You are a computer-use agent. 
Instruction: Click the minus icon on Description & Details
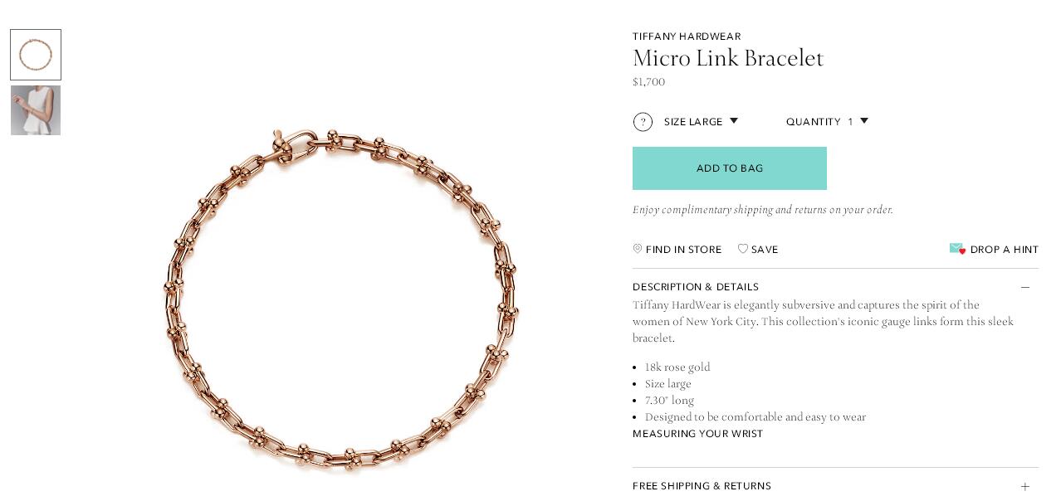click(1025, 287)
